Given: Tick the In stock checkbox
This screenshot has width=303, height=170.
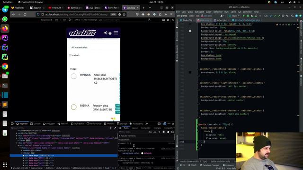Looking at the screenshot, I should pyautogui.click(x=70, y=55).
